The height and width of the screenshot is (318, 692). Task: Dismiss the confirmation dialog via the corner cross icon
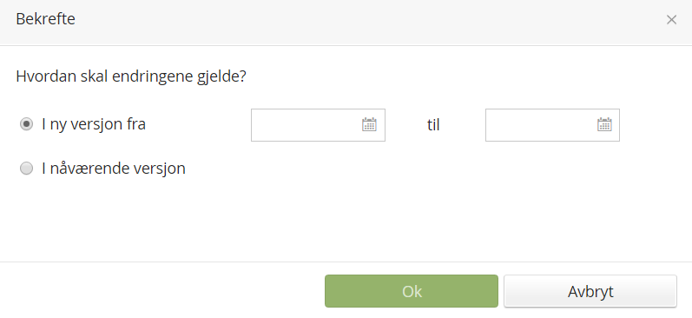(x=671, y=20)
